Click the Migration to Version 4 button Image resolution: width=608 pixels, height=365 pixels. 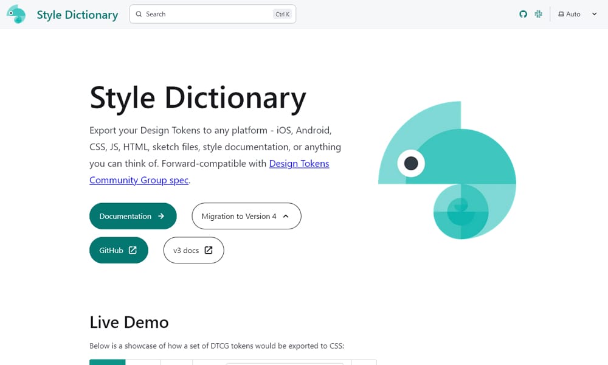(246, 216)
